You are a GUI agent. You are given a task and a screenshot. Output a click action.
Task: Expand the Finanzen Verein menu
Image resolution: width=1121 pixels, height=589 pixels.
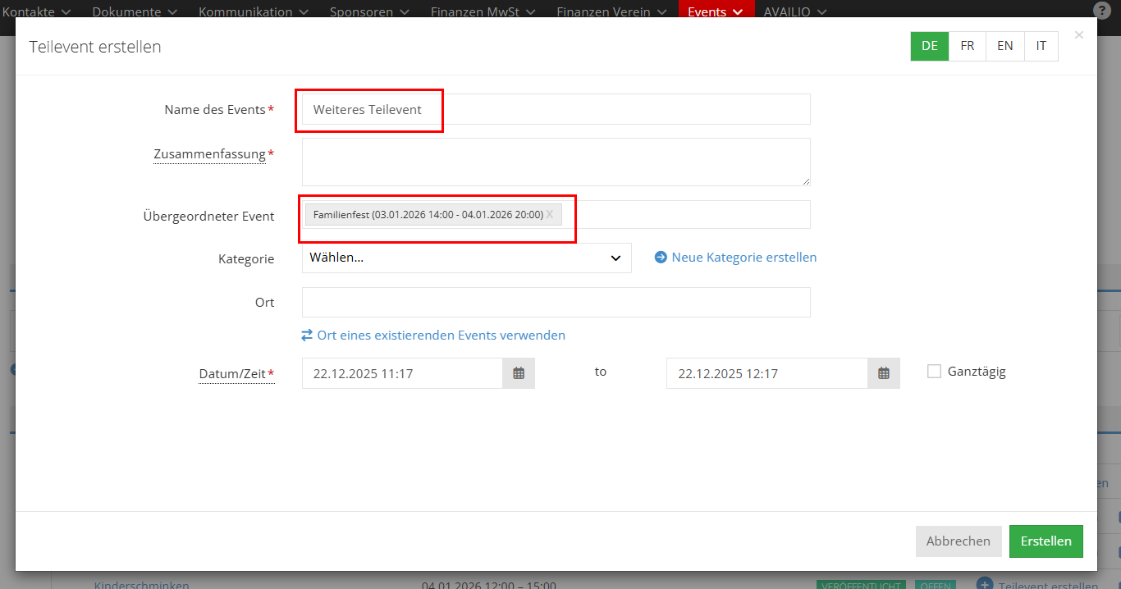click(x=611, y=11)
